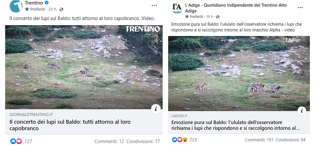Show the 191 comments on L'Adige post
The width and height of the screenshot is (315, 145).
point(259,140)
